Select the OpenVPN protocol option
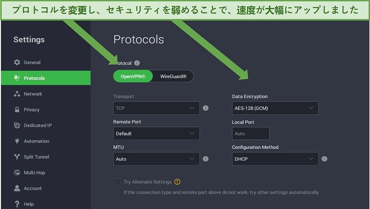The image size is (370, 209). coord(133,76)
